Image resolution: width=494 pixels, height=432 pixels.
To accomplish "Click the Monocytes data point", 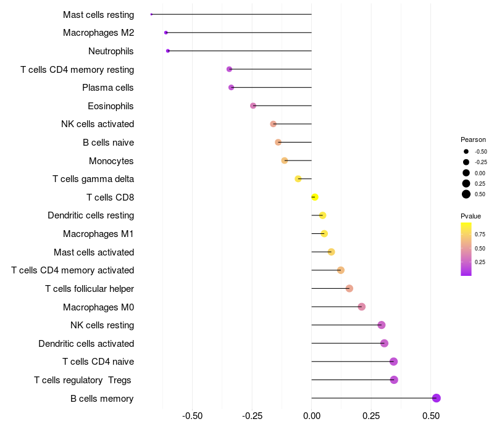I will click(x=285, y=160).
